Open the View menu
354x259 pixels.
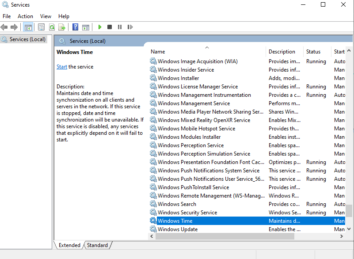click(46, 16)
